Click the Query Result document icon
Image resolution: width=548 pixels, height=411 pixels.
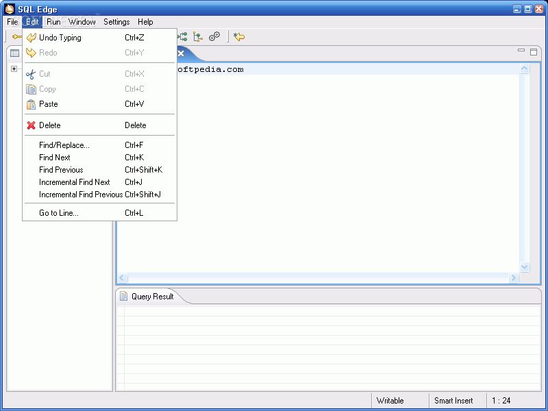(123, 296)
